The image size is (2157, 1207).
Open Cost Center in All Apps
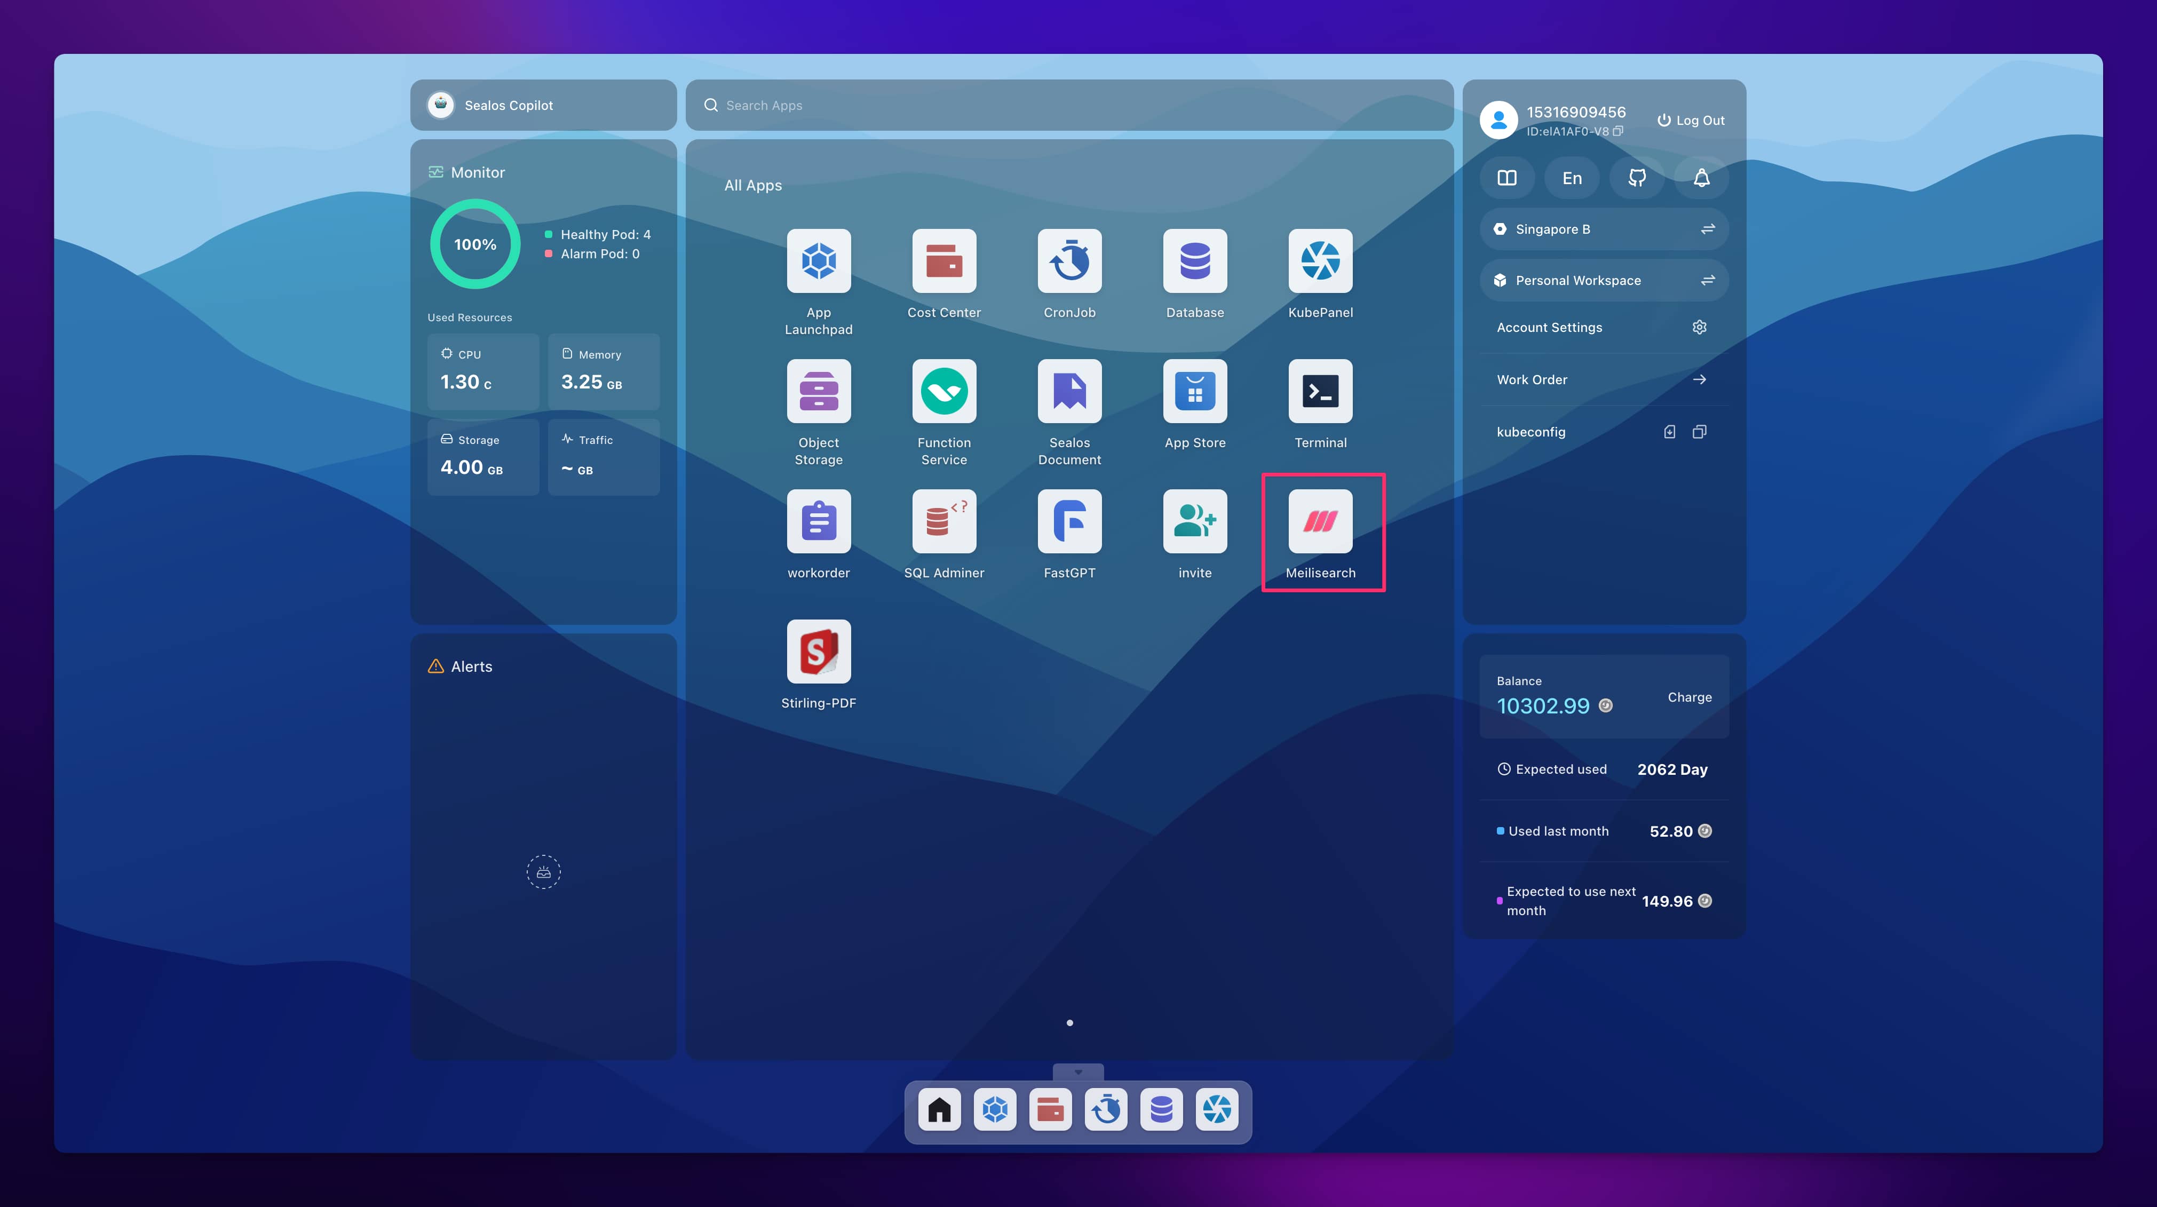click(943, 261)
